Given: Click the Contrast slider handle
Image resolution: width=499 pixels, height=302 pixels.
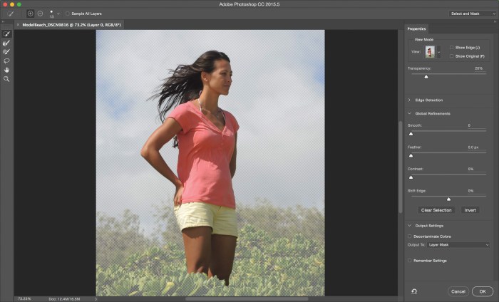Looking at the screenshot, I should [411, 177].
